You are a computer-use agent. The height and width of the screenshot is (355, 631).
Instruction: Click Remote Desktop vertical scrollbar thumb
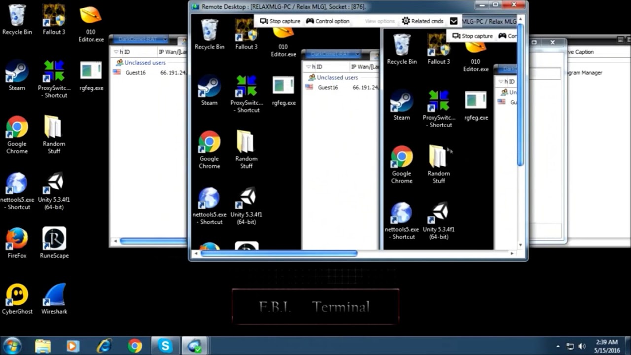tap(520, 94)
